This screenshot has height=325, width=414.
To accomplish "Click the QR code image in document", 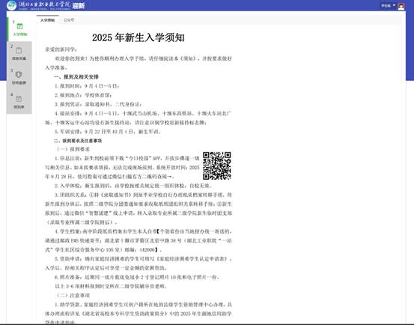I will (217, 165).
